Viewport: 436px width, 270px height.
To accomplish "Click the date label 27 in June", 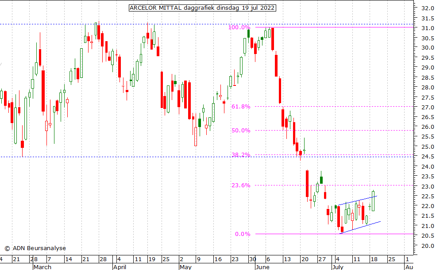I will 322,259.
